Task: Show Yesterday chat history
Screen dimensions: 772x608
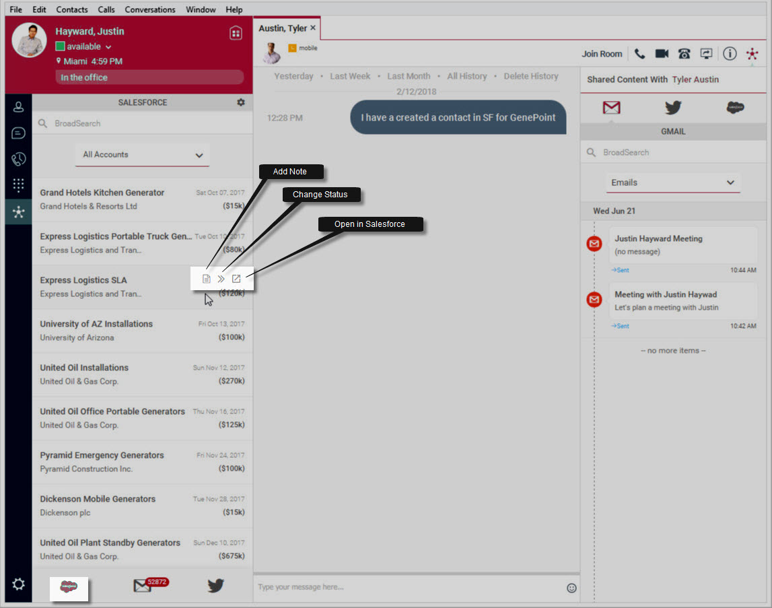Action: (x=293, y=76)
